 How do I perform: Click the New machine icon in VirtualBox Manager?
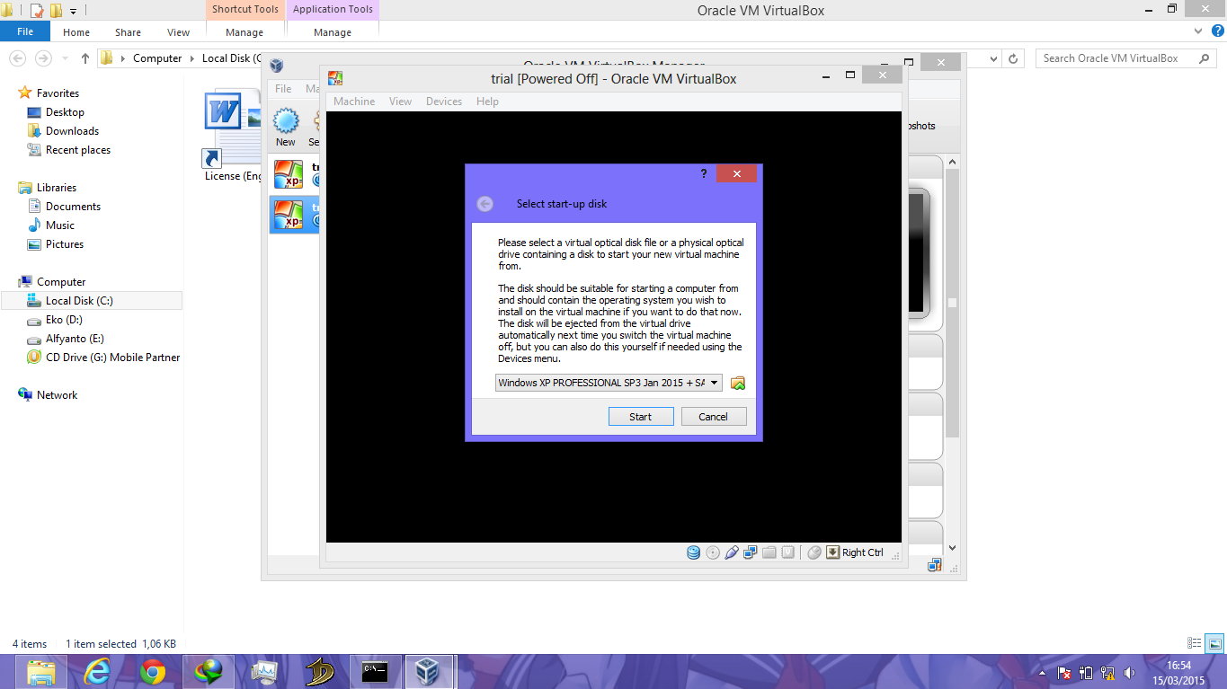(x=286, y=128)
